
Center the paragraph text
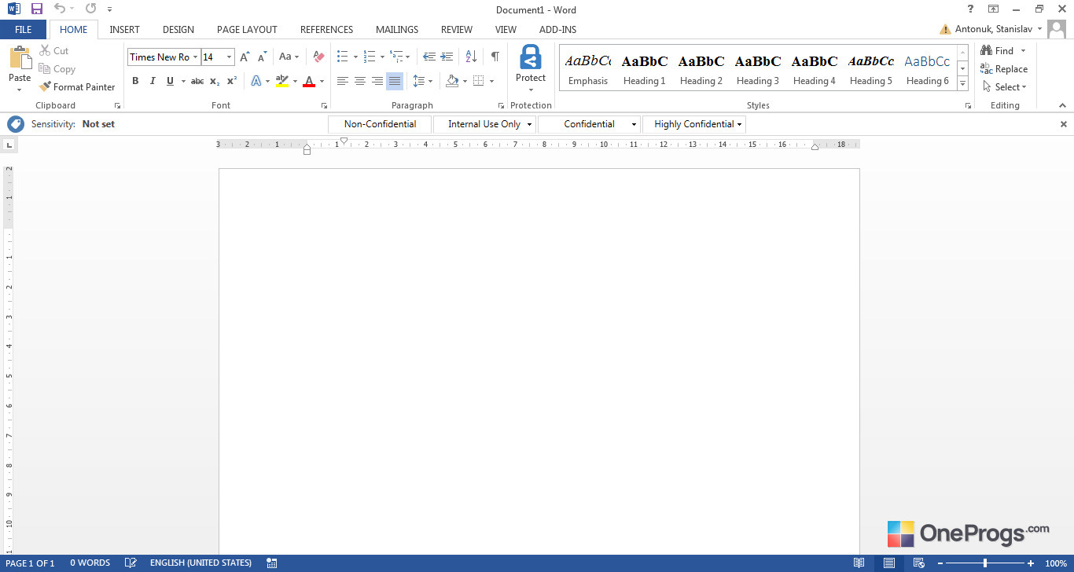(360, 81)
